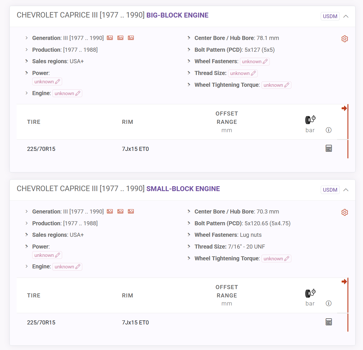This screenshot has height=350, width=363.
Task: Collapse the Small-Block Engine panel chevron
Action: coord(346,190)
